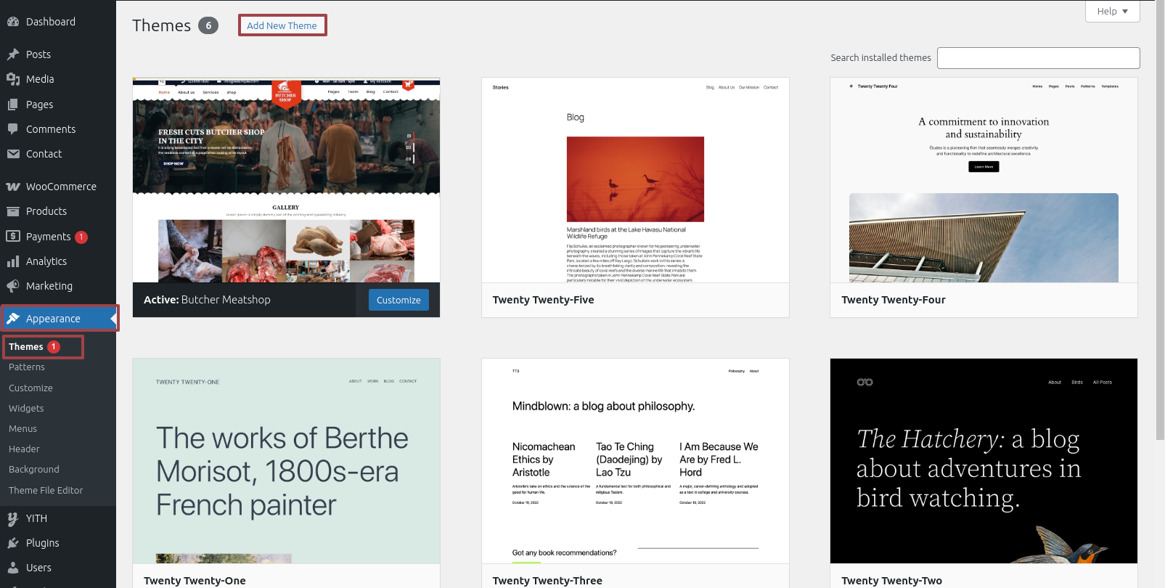Screen dimensions: 1165x588
Task: Open Plugins menu label
Action: click(43, 543)
